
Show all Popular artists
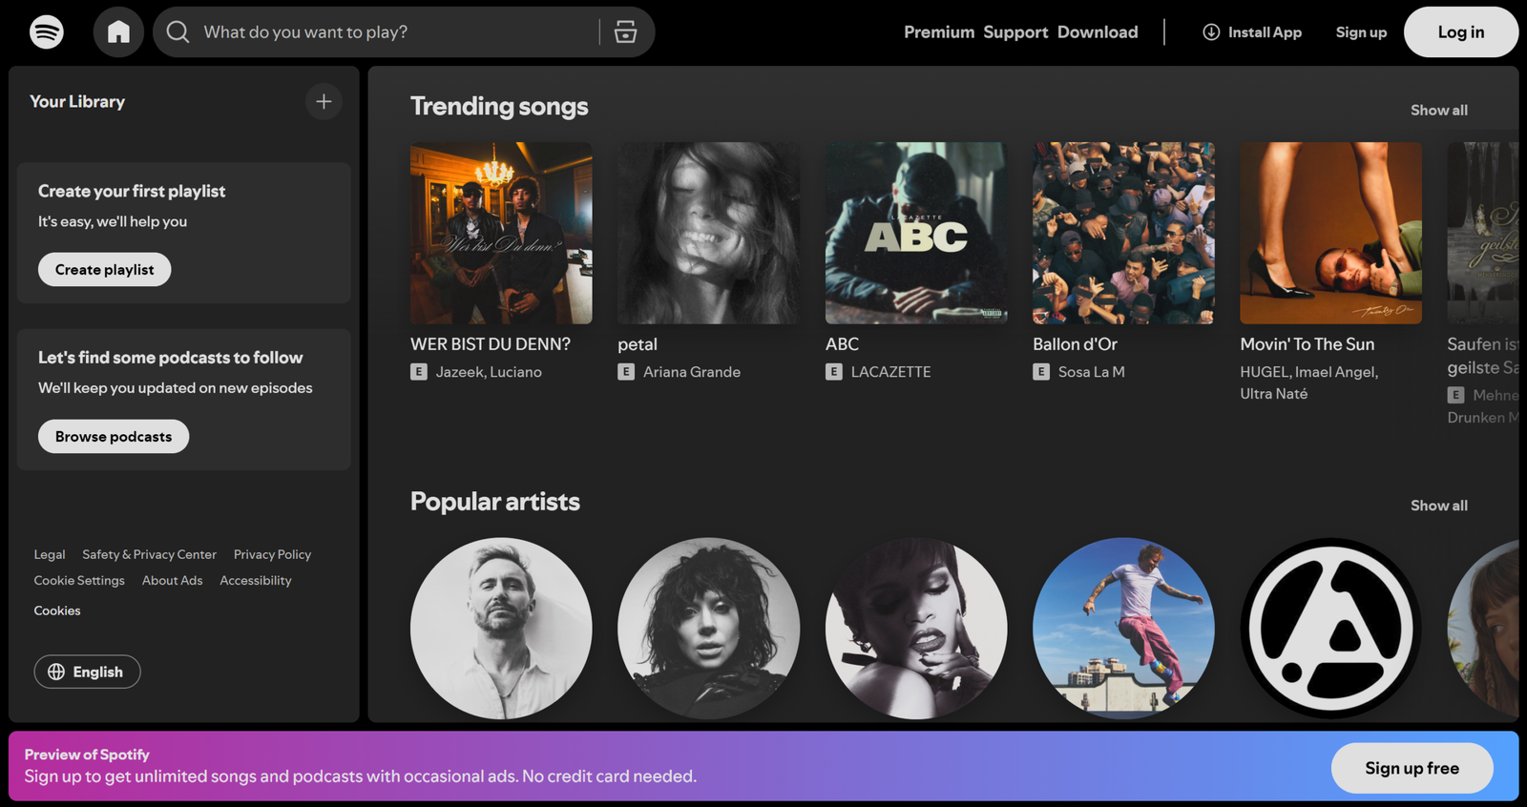pyautogui.click(x=1439, y=506)
